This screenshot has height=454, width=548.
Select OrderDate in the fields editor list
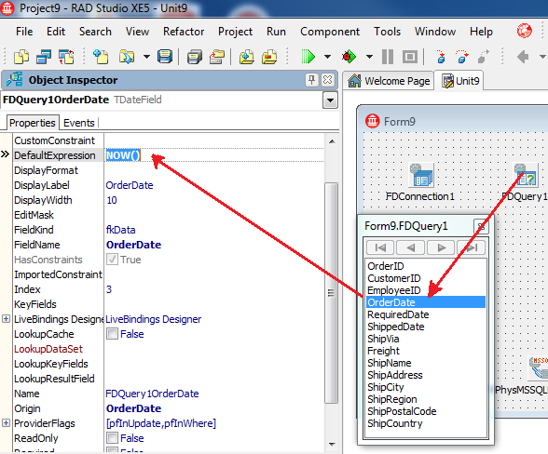[x=426, y=302]
